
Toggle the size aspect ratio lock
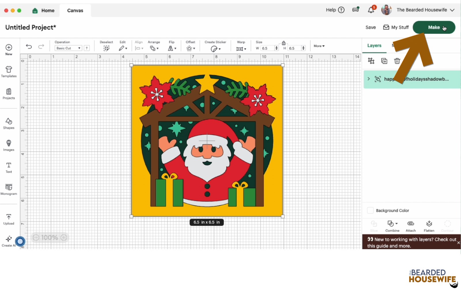[x=284, y=43]
